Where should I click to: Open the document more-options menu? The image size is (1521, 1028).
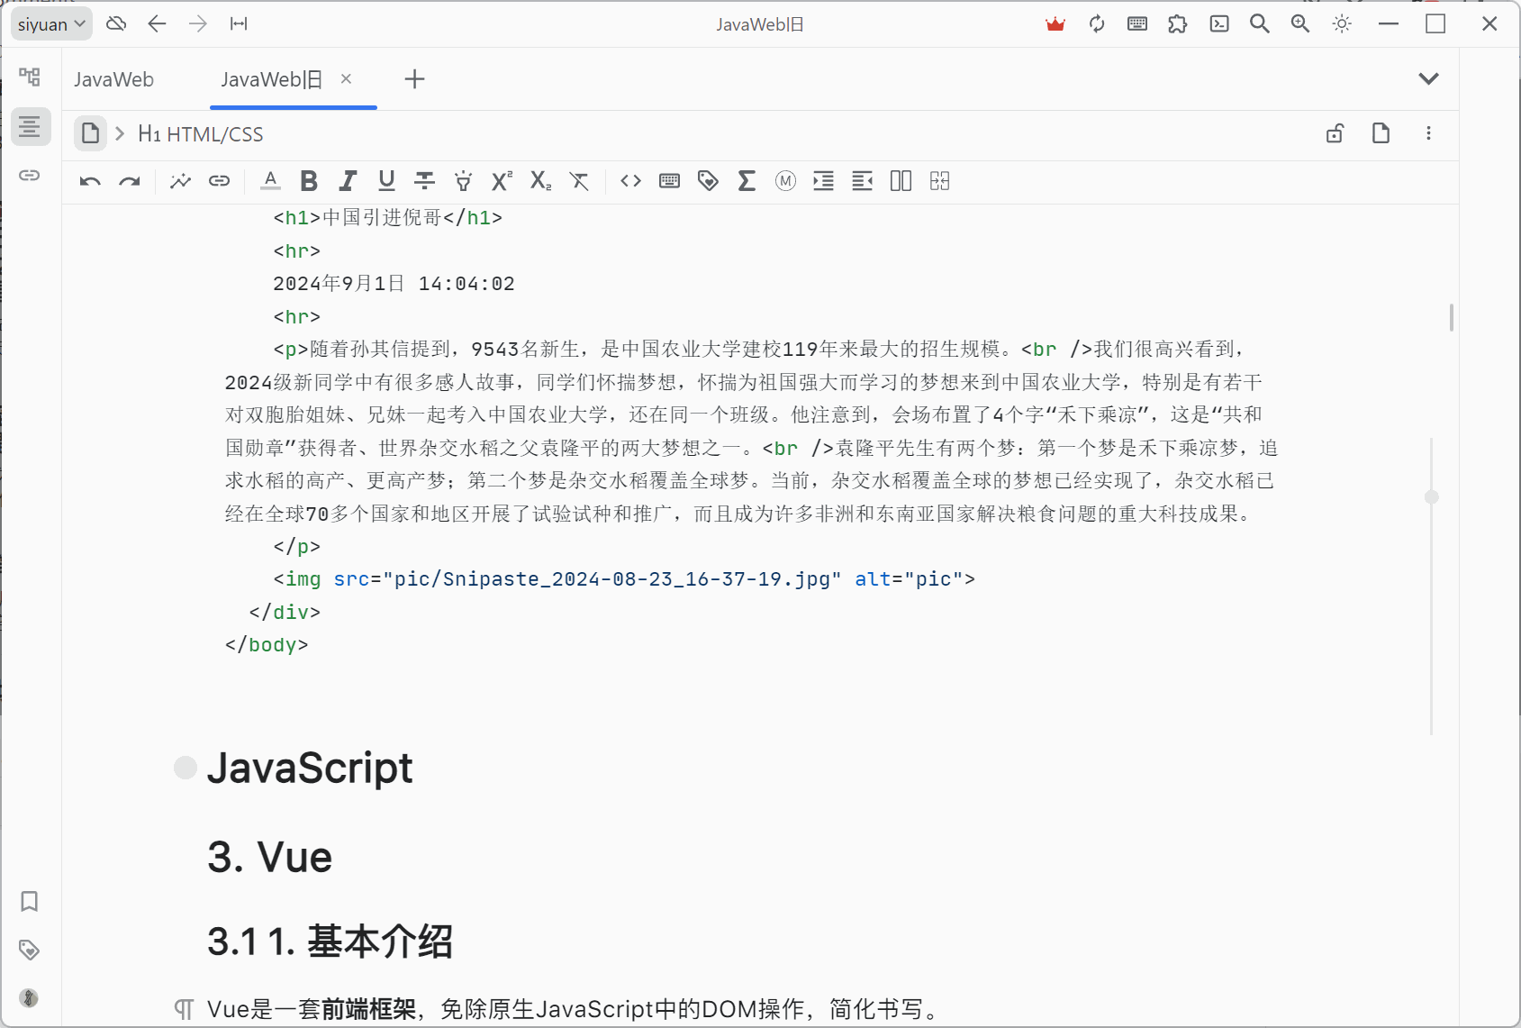tap(1428, 133)
